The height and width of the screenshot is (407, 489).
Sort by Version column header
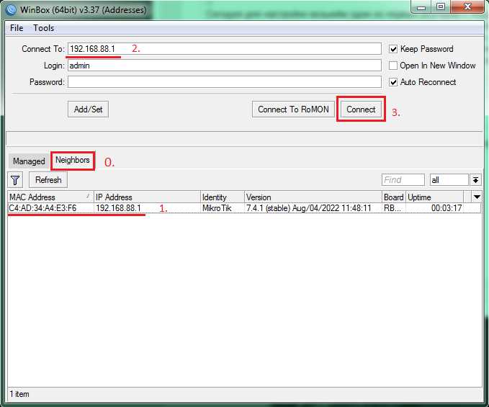click(313, 197)
